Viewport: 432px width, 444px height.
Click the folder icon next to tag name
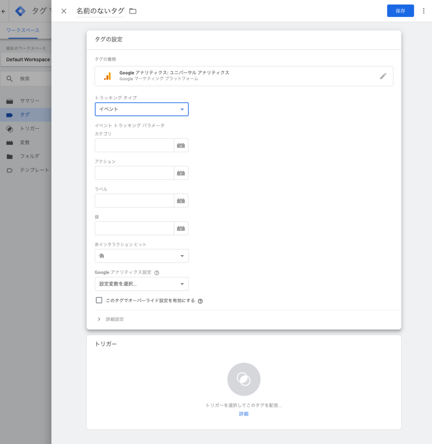133,11
